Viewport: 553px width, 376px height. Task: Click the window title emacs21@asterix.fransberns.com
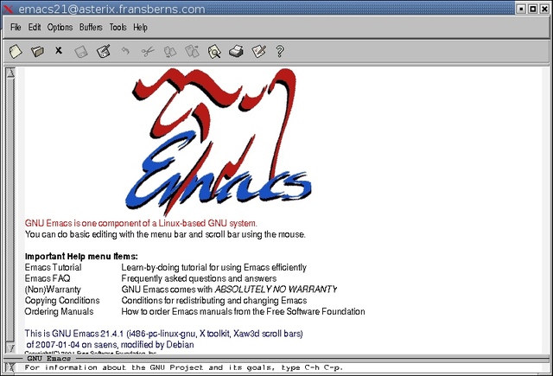[111, 9]
